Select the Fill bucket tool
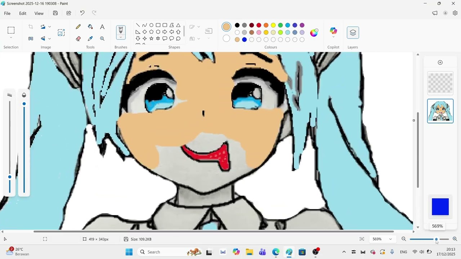This screenshot has height=259, width=461. [90, 27]
